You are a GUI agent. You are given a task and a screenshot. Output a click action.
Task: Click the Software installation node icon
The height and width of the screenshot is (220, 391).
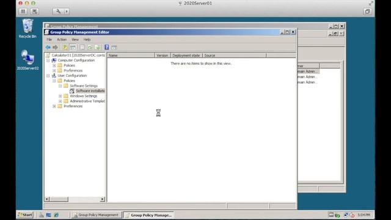coord(72,91)
